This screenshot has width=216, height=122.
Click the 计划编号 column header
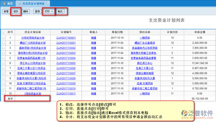(x=66, y=32)
